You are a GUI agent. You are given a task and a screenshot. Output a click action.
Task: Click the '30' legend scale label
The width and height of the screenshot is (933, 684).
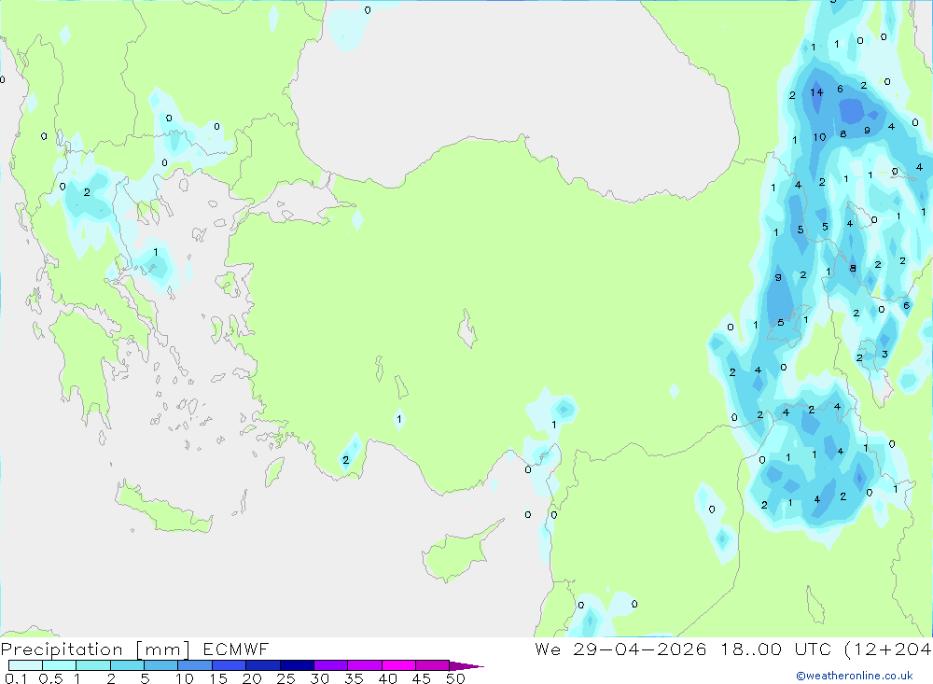tap(319, 678)
